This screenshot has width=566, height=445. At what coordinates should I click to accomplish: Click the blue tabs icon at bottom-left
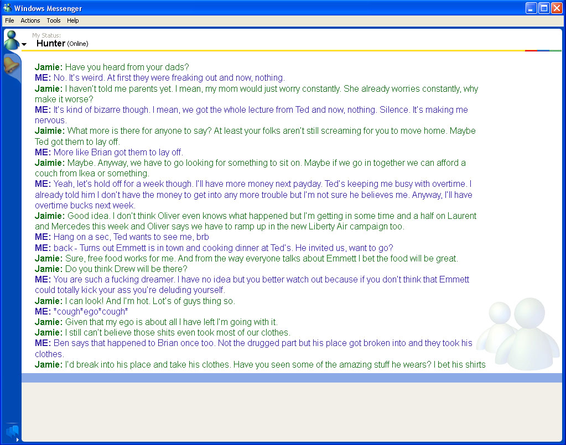point(12,431)
